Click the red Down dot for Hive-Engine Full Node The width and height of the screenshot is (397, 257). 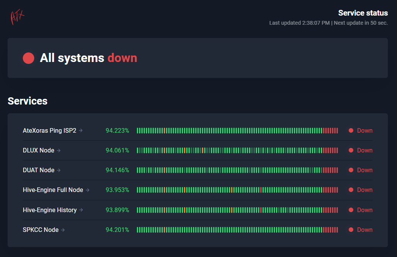351,190
